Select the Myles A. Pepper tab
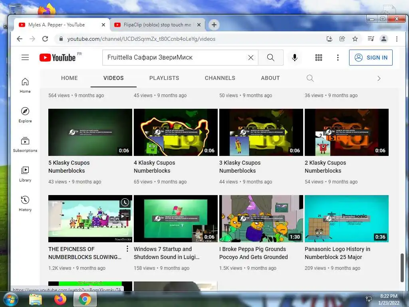This screenshot has width=409, height=307. [x=62, y=25]
